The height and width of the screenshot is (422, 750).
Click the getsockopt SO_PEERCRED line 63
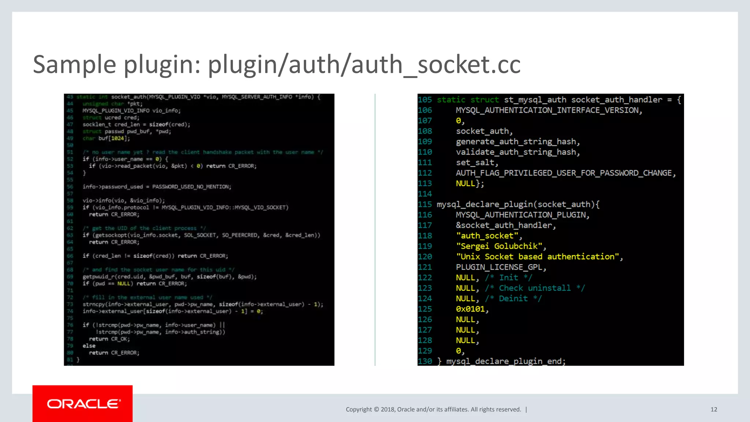(201, 235)
